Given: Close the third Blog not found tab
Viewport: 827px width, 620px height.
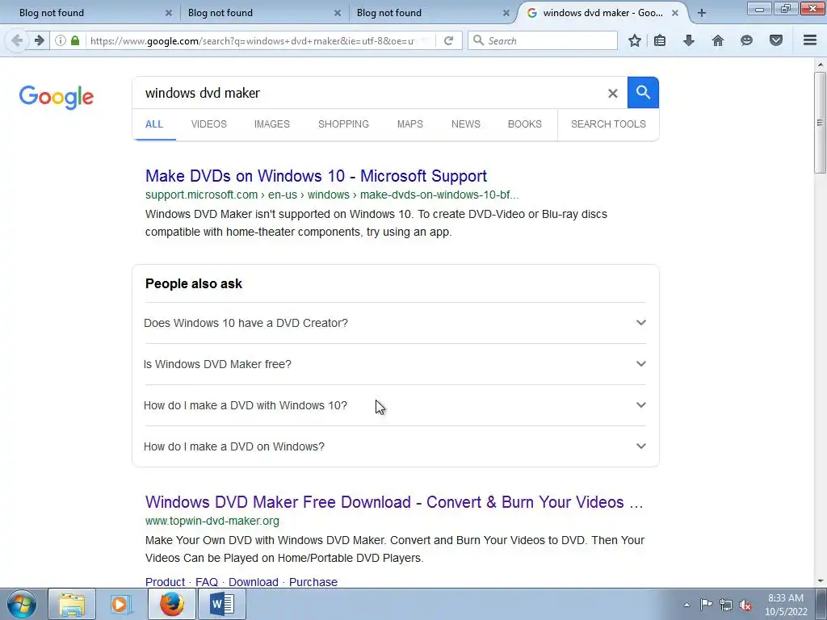Looking at the screenshot, I should coord(506,13).
